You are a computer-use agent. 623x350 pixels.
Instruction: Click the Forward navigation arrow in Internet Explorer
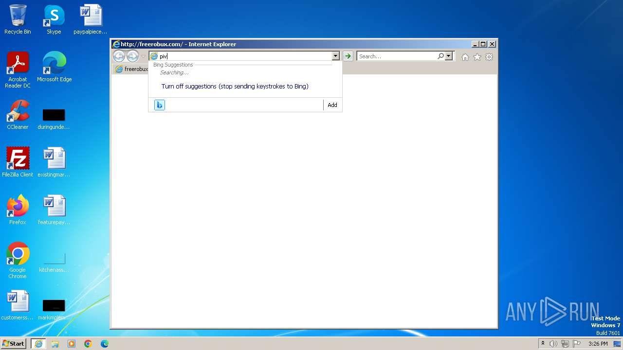pyautogui.click(x=132, y=56)
